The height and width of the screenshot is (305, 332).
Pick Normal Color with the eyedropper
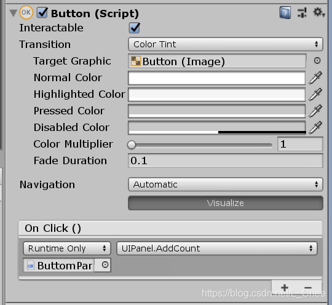tap(315, 77)
